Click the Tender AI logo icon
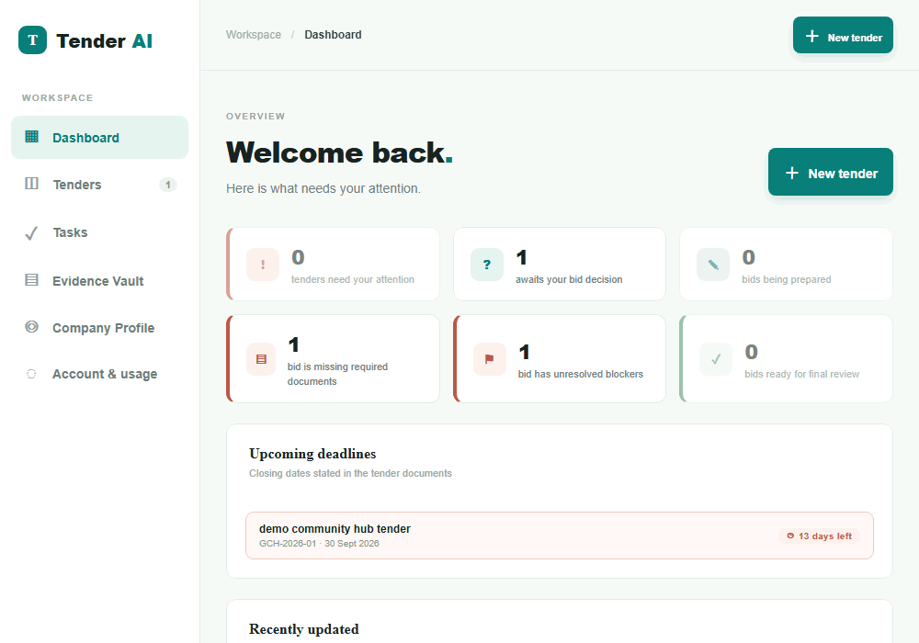 (x=33, y=39)
